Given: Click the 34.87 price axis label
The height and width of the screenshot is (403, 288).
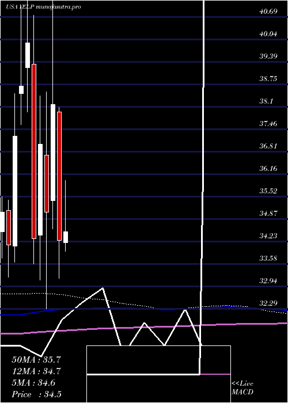Looking at the screenshot, I should tap(268, 214).
